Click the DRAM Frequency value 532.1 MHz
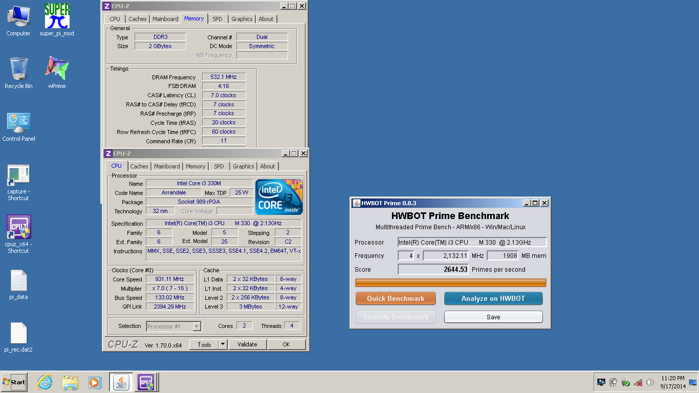The height and width of the screenshot is (393, 699). pos(224,77)
